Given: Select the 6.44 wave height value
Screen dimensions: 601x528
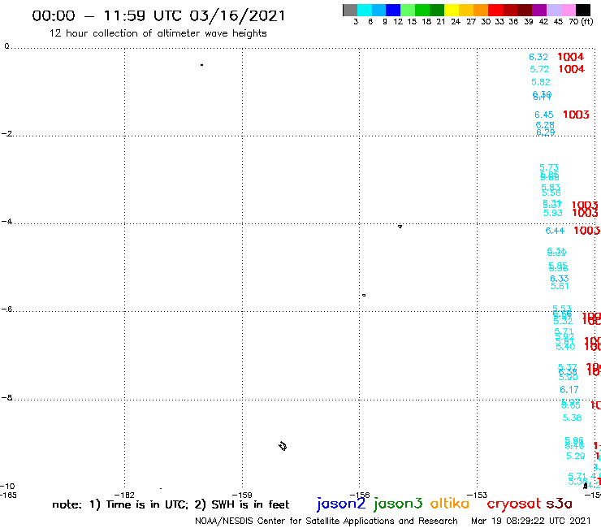Looking at the screenshot, I should tap(555, 231).
